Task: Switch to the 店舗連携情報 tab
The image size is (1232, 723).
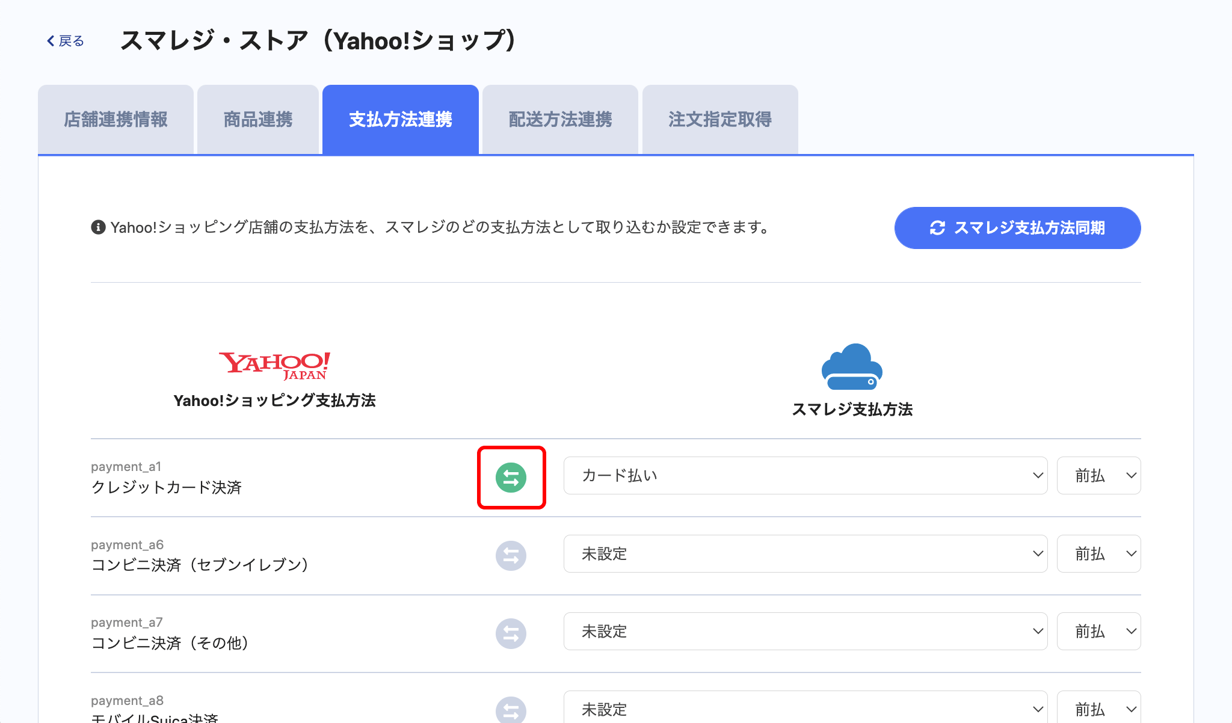Action: (115, 120)
